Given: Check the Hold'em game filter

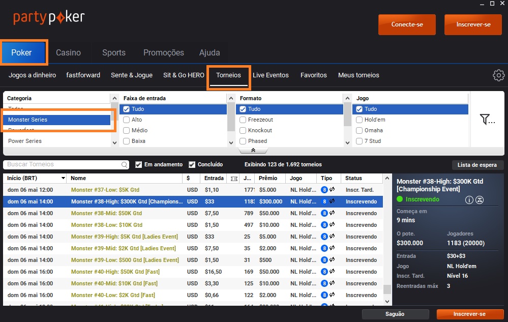Looking at the screenshot, I should 359,120.
